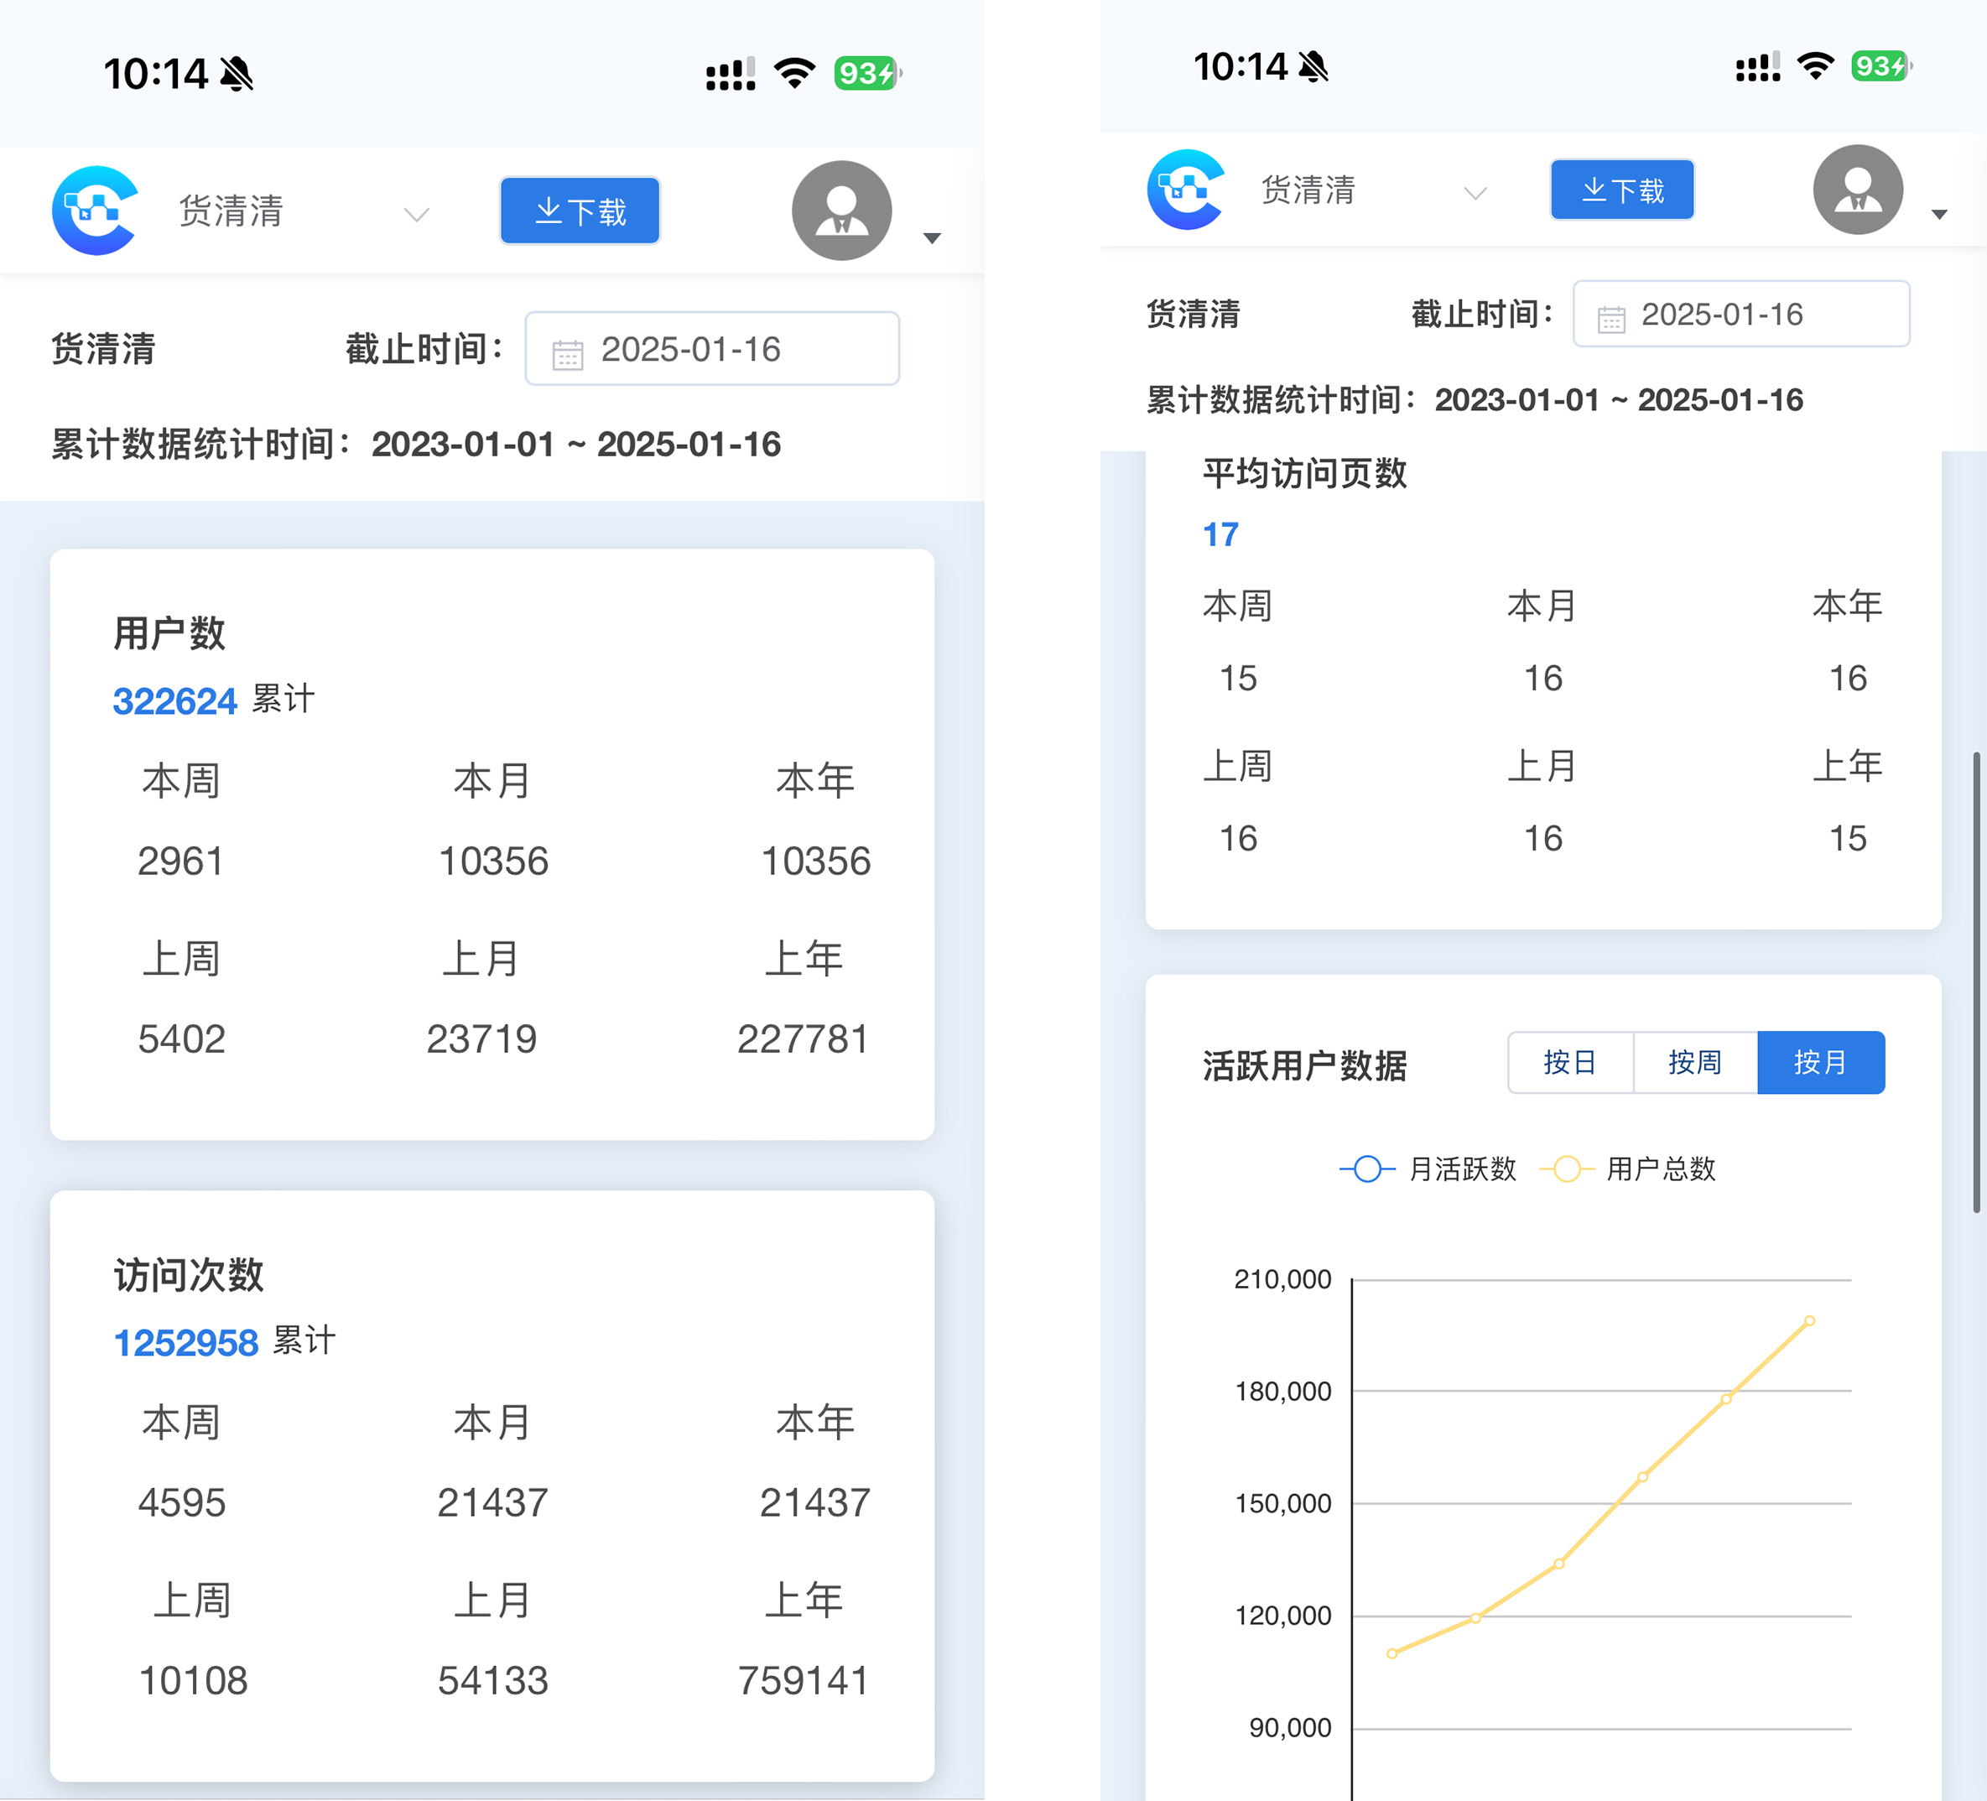This screenshot has height=1801, width=1987.
Task: Switch chart to 按月 tab
Action: pos(1819,1063)
